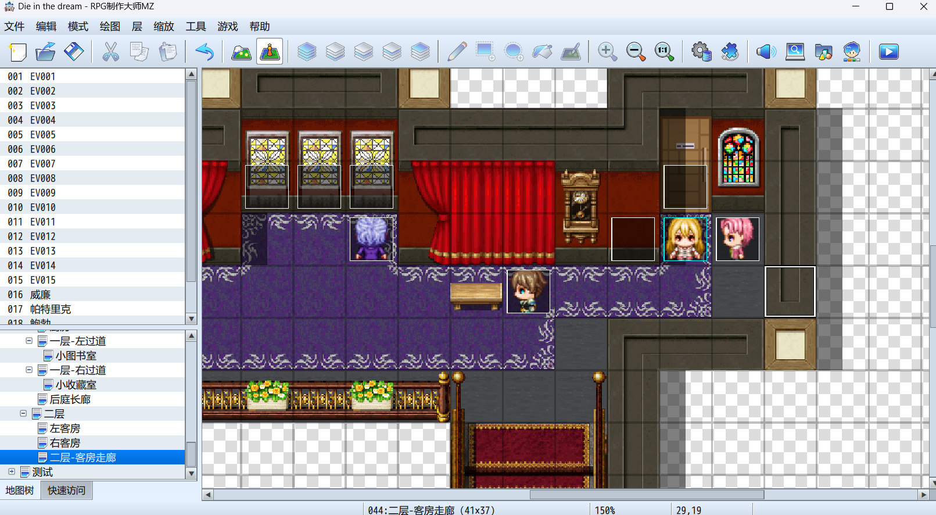Image resolution: width=936 pixels, height=515 pixels.
Task: Expand the 测试 tree node
Action: (x=12, y=471)
